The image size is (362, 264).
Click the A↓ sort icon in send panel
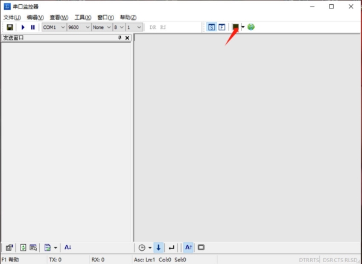[68, 247]
